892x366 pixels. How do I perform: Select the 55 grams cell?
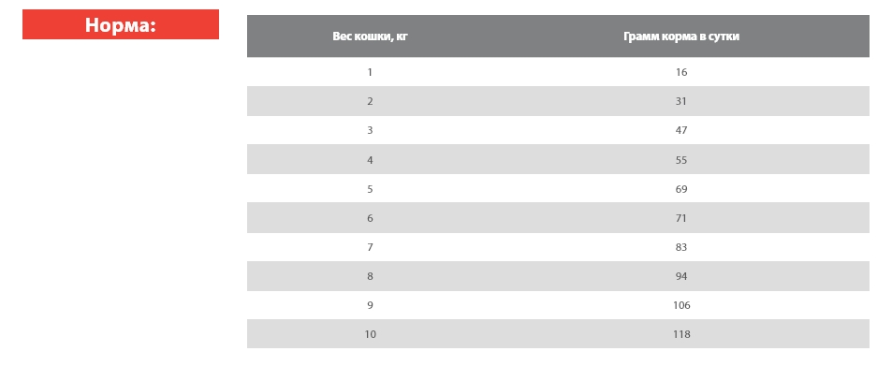click(x=681, y=160)
